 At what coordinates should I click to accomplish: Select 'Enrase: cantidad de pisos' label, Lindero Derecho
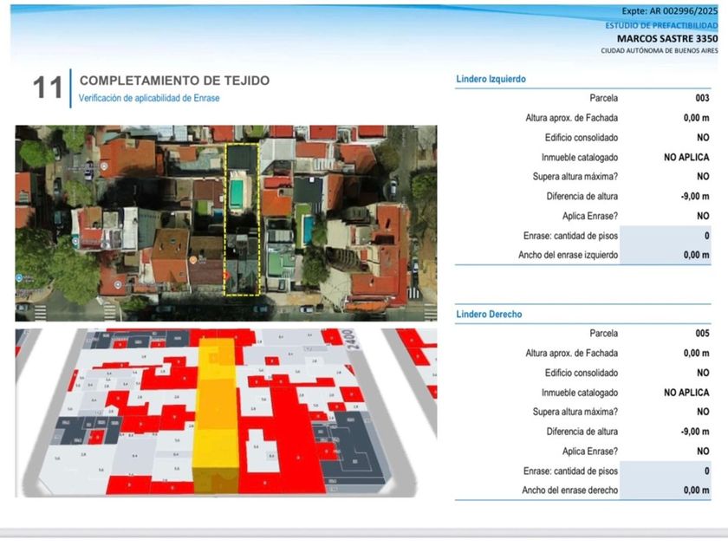pos(570,471)
